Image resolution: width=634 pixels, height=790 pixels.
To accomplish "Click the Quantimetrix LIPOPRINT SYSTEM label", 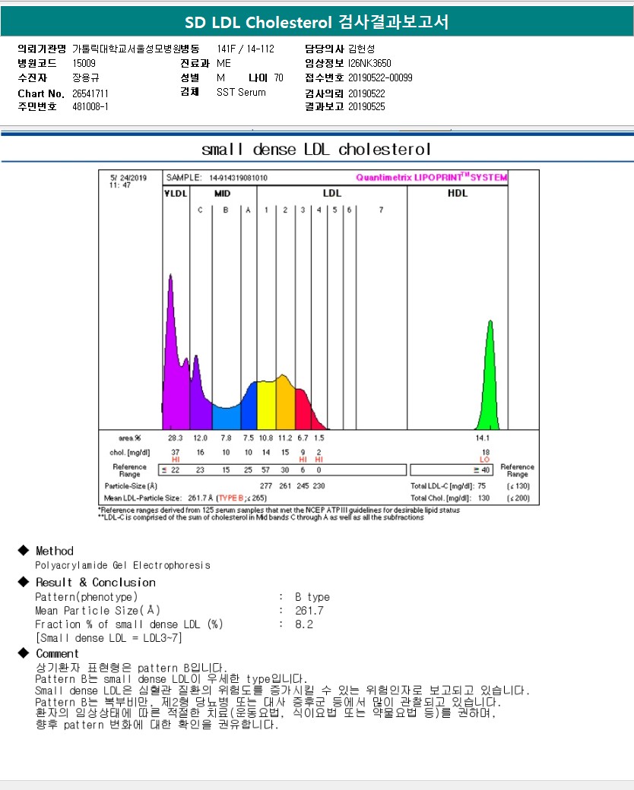I will tap(431, 178).
